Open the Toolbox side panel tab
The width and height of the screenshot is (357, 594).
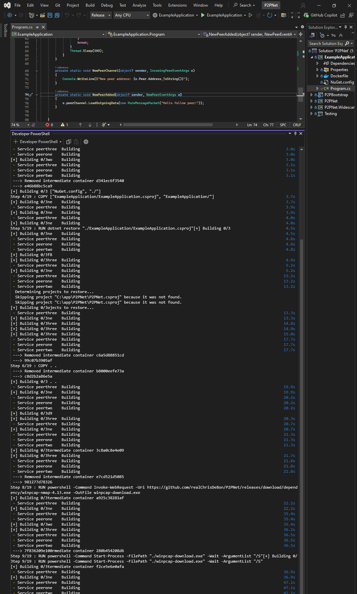5,30
